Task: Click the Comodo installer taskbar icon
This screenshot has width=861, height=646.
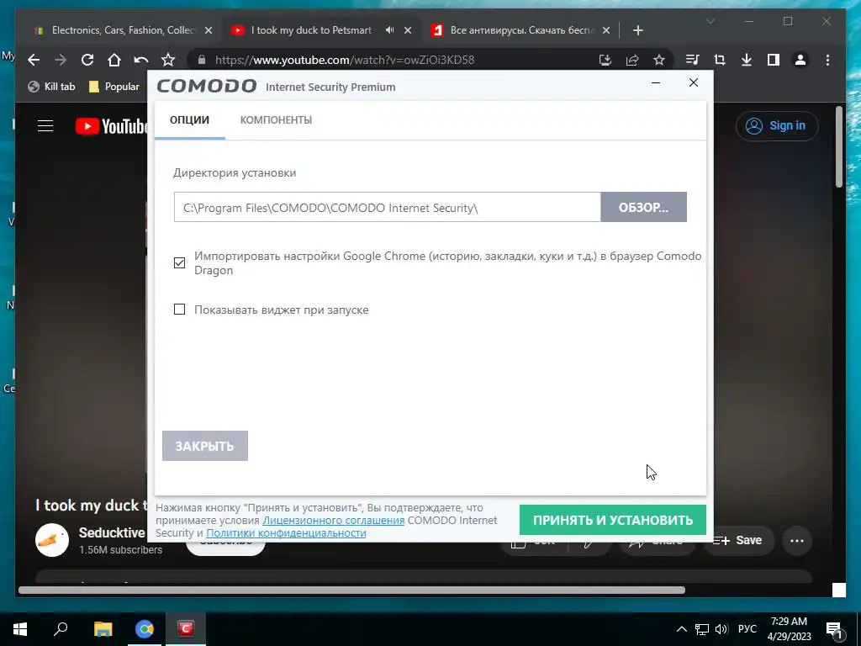Action: click(x=186, y=629)
